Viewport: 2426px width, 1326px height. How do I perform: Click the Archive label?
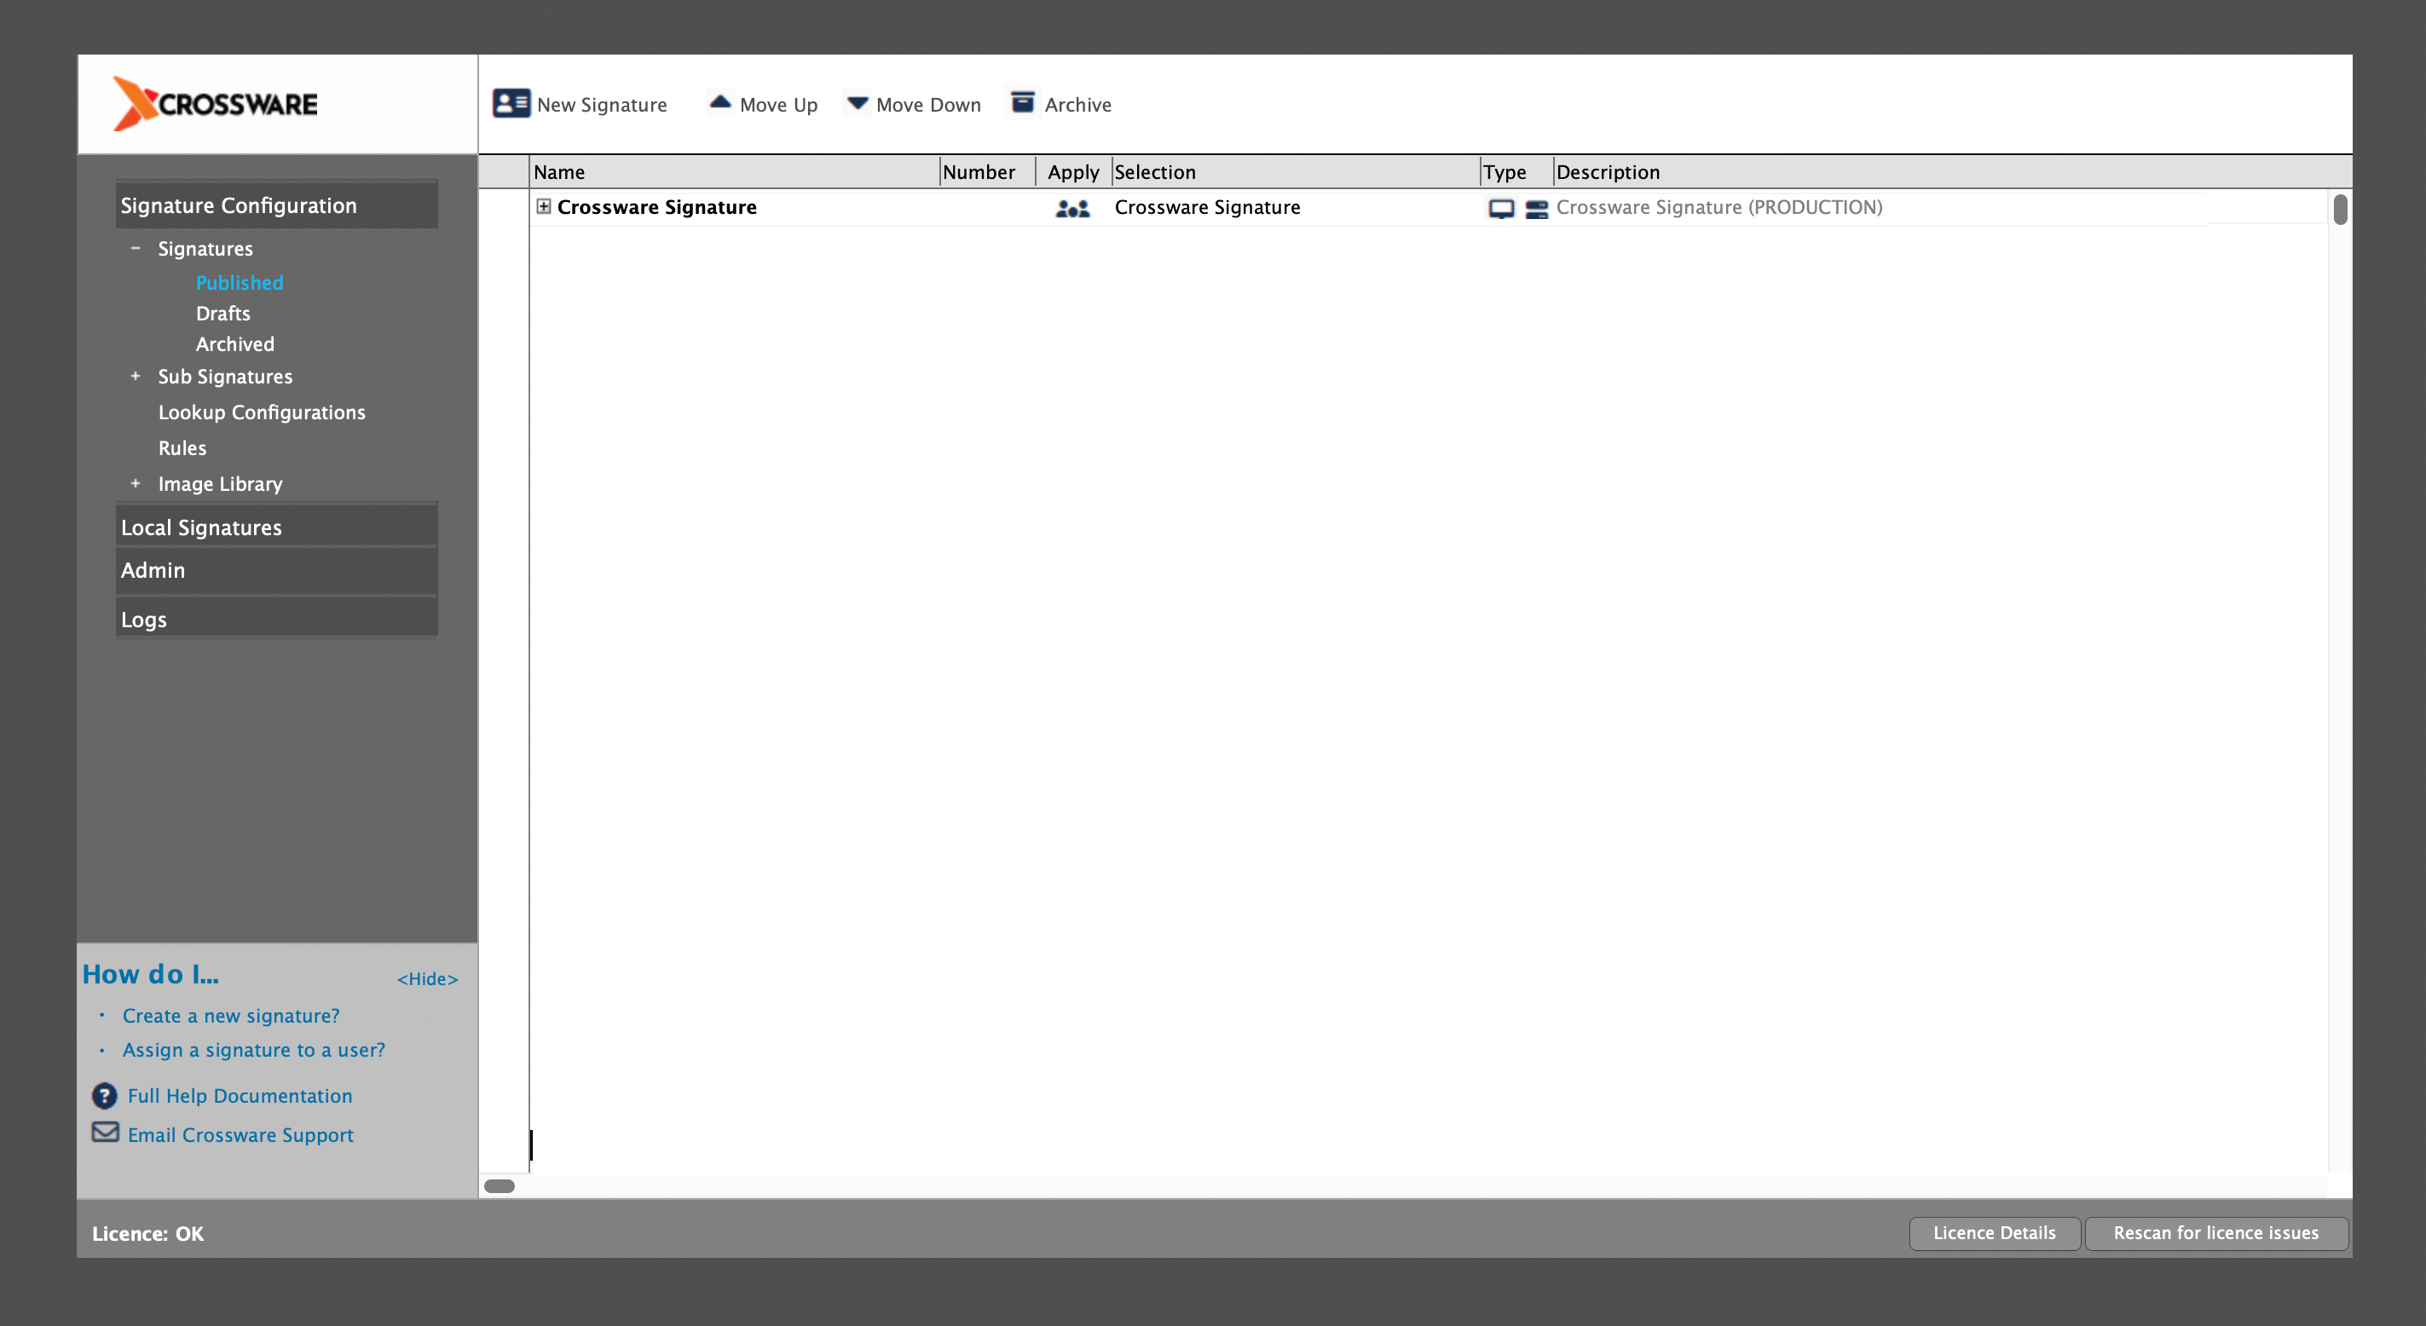pyautogui.click(x=1078, y=105)
